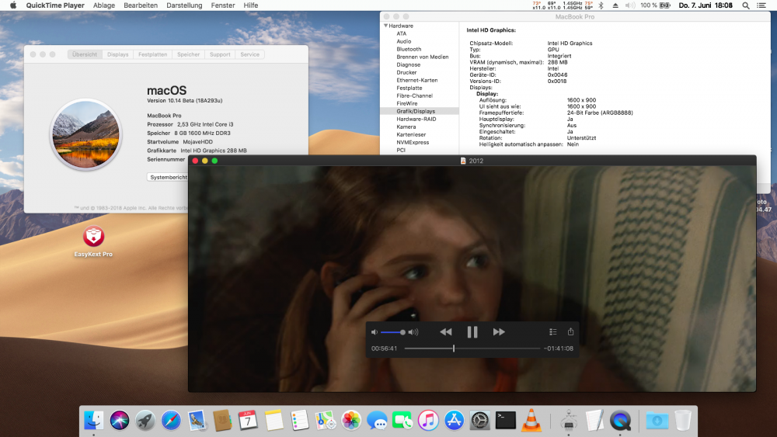777x437 pixels.
Task: Click the Systembericht button
Action: pyautogui.click(x=169, y=177)
